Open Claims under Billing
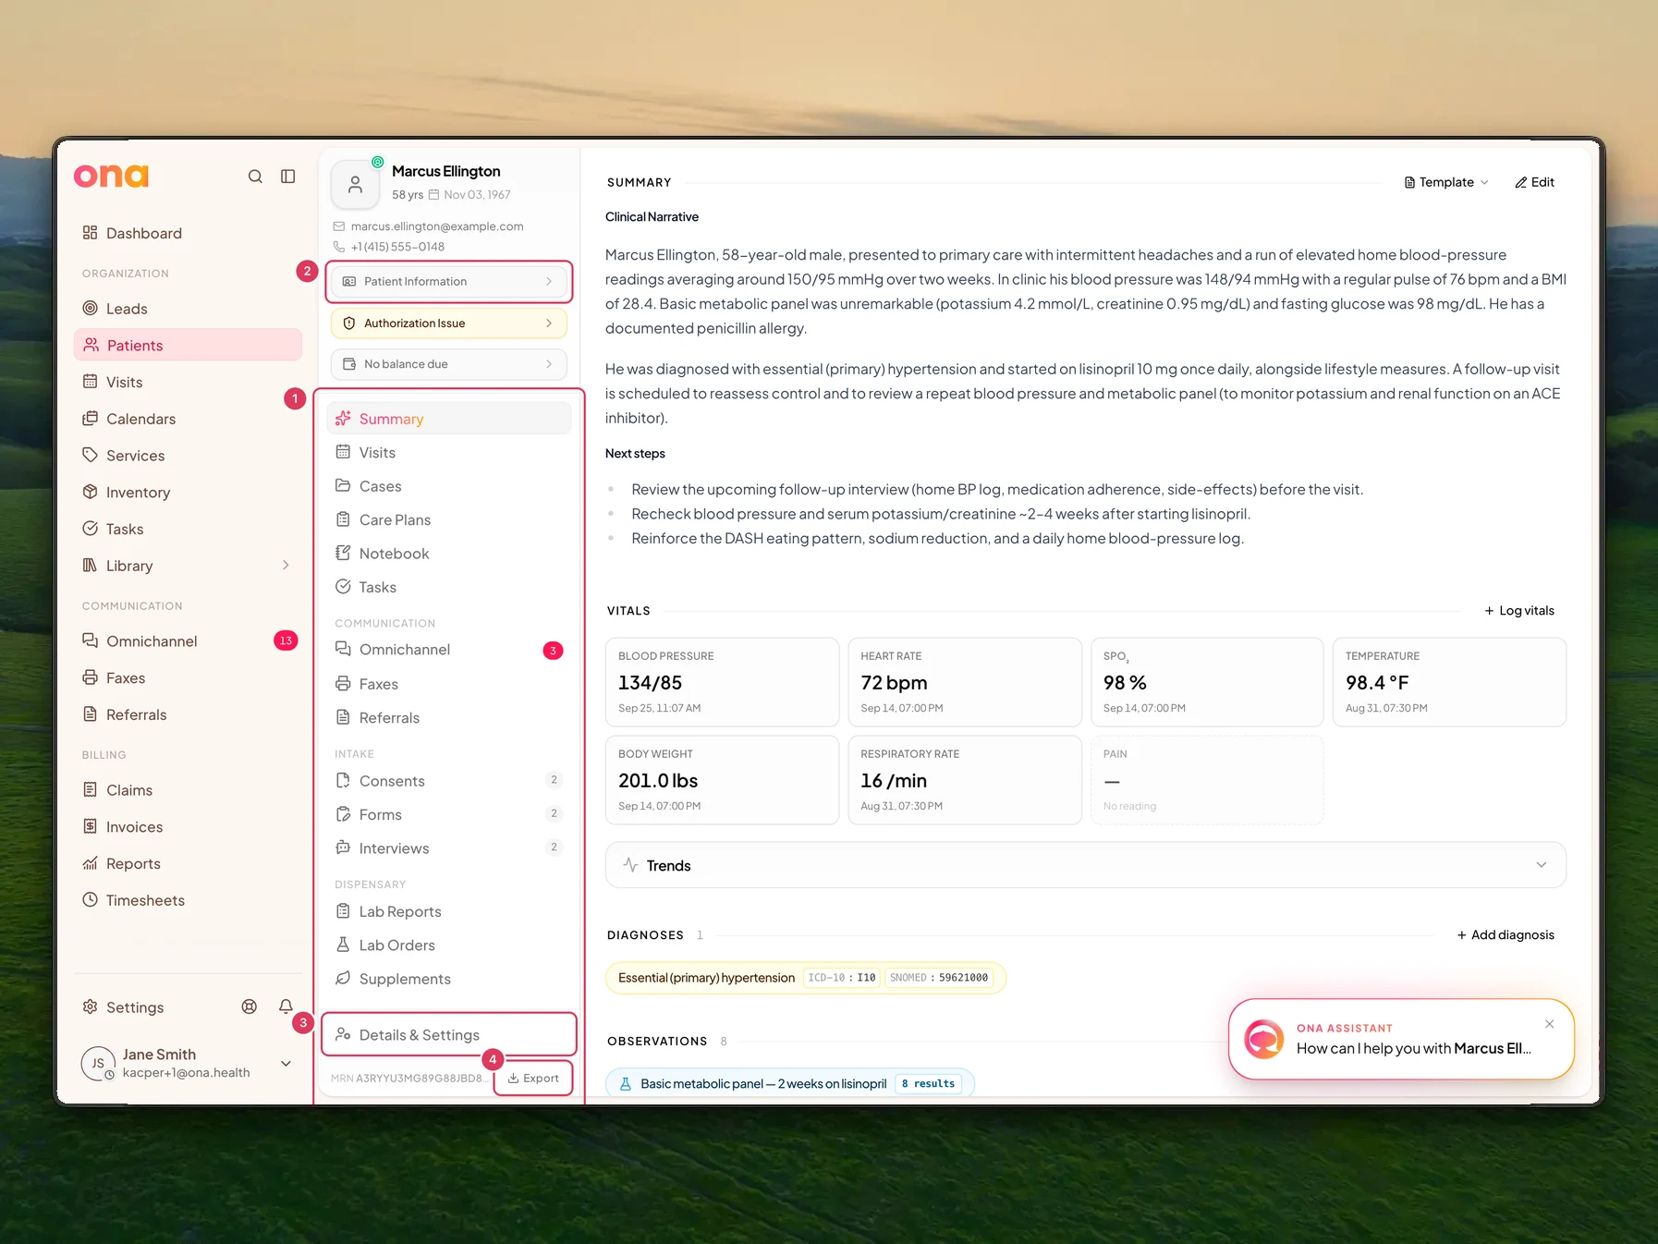 point(188,790)
